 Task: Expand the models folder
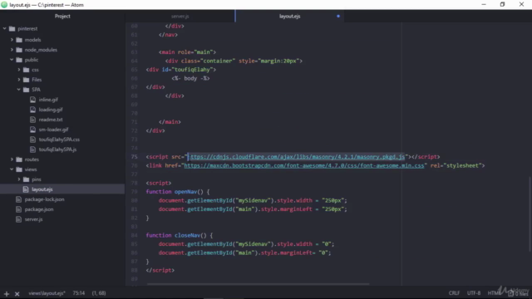coord(12,40)
